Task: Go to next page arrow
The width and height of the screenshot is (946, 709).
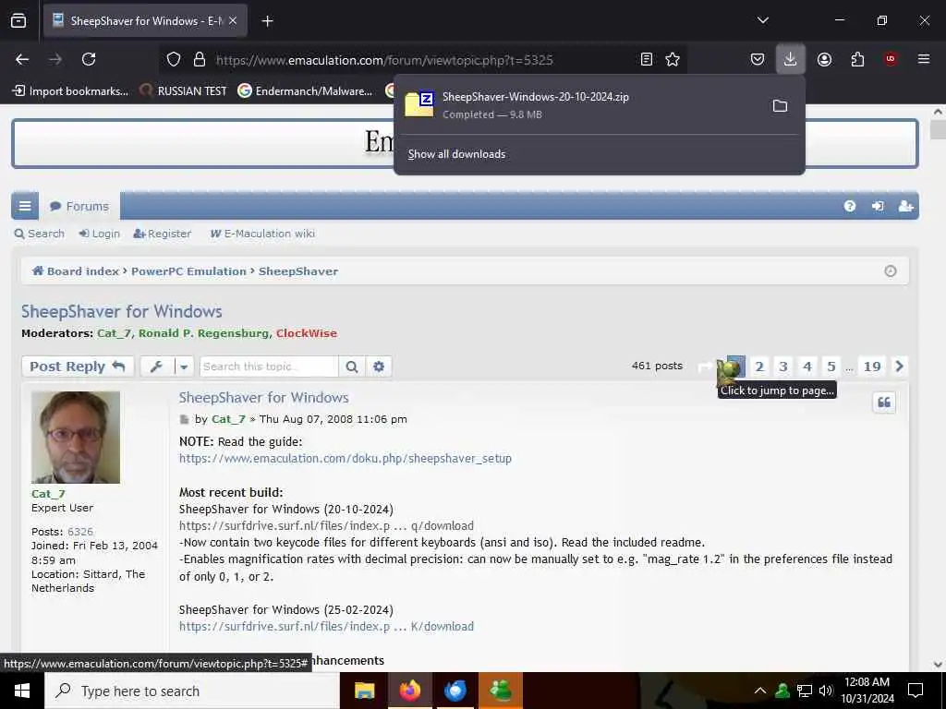Action: pyautogui.click(x=899, y=367)
